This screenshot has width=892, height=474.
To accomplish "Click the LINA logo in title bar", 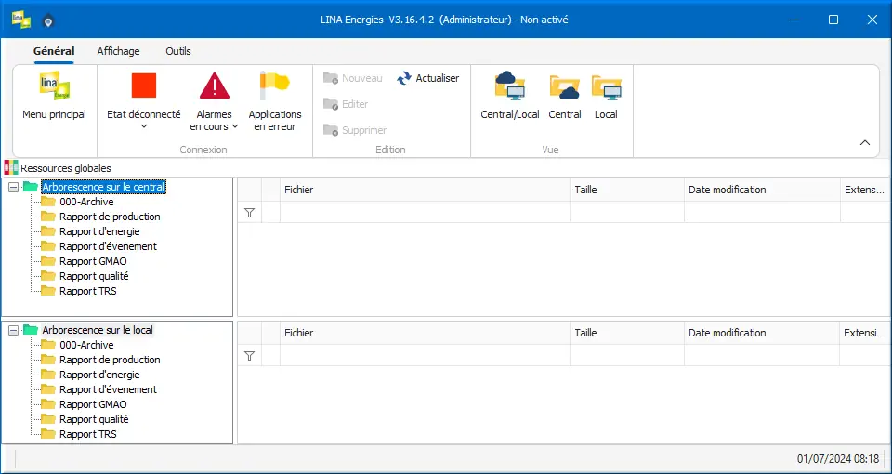I will pos(21,20).
